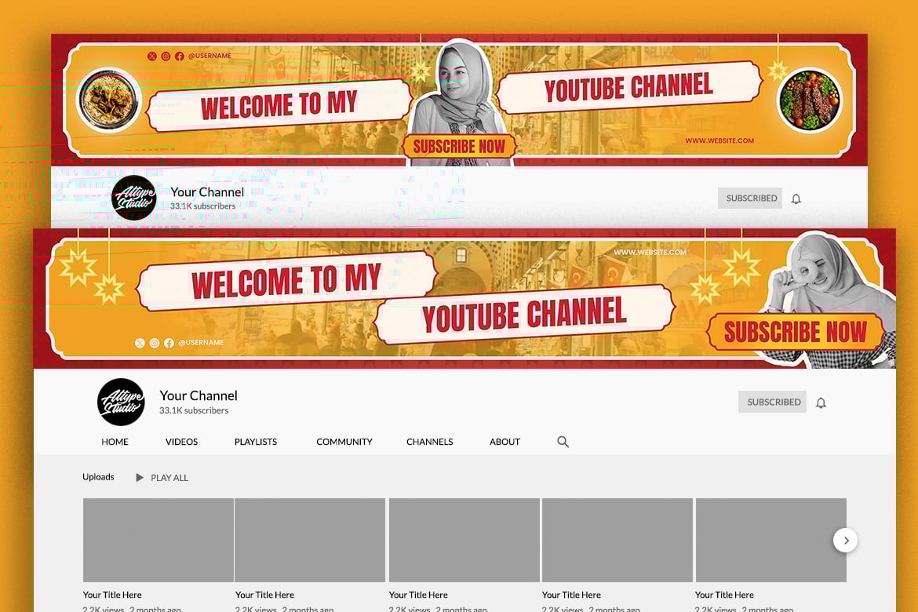Click SUBSCRIBE NOW on the back banner
The width and height of the screenshot is (918, 612).
(x=459, y=146)
